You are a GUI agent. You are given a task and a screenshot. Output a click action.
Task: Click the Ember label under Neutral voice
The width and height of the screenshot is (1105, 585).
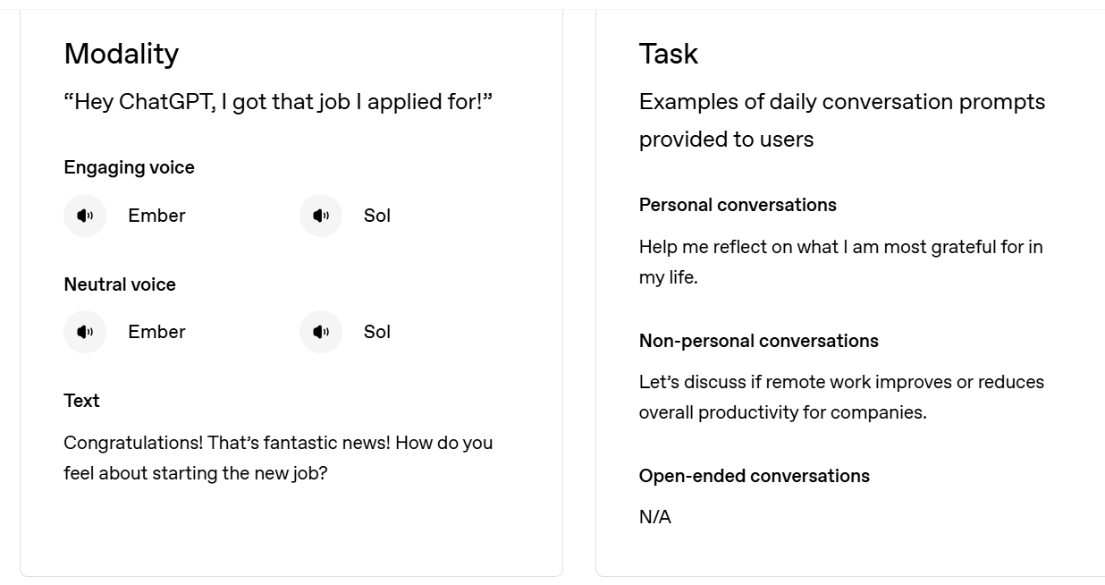(156, 332)
